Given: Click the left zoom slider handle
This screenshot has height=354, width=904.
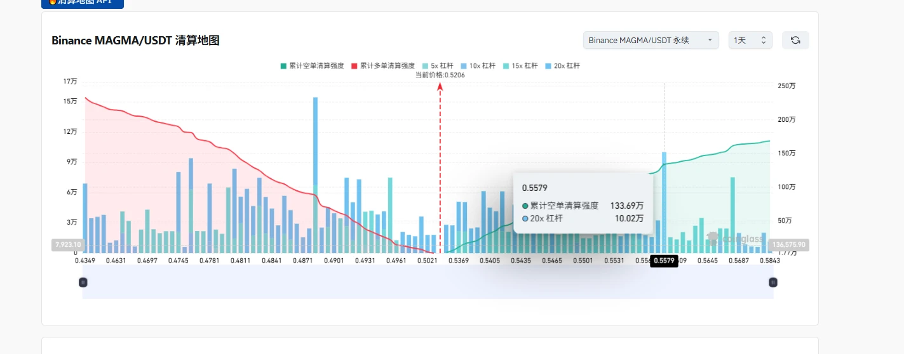Looking at the screenshot, I should coord(83,282).
